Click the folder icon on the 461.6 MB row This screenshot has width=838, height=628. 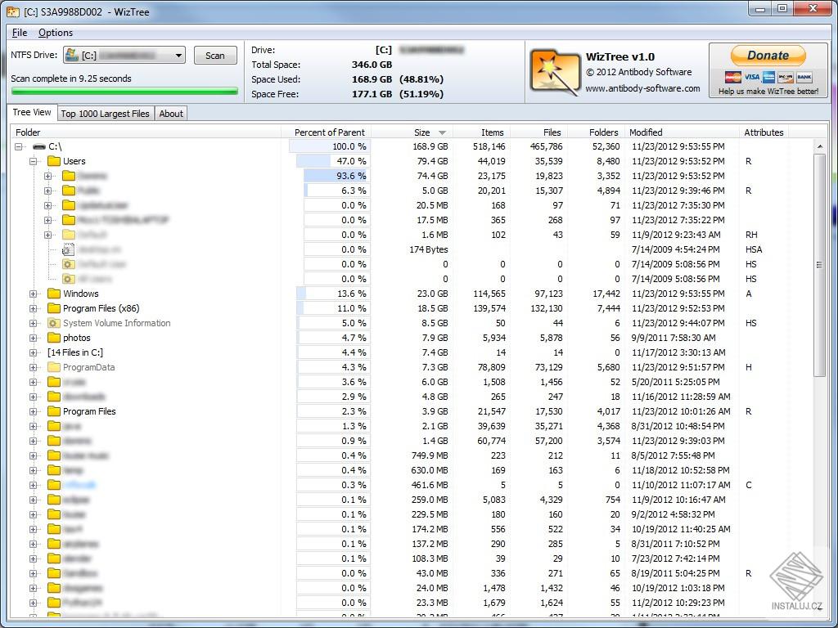tap(53, 485)
